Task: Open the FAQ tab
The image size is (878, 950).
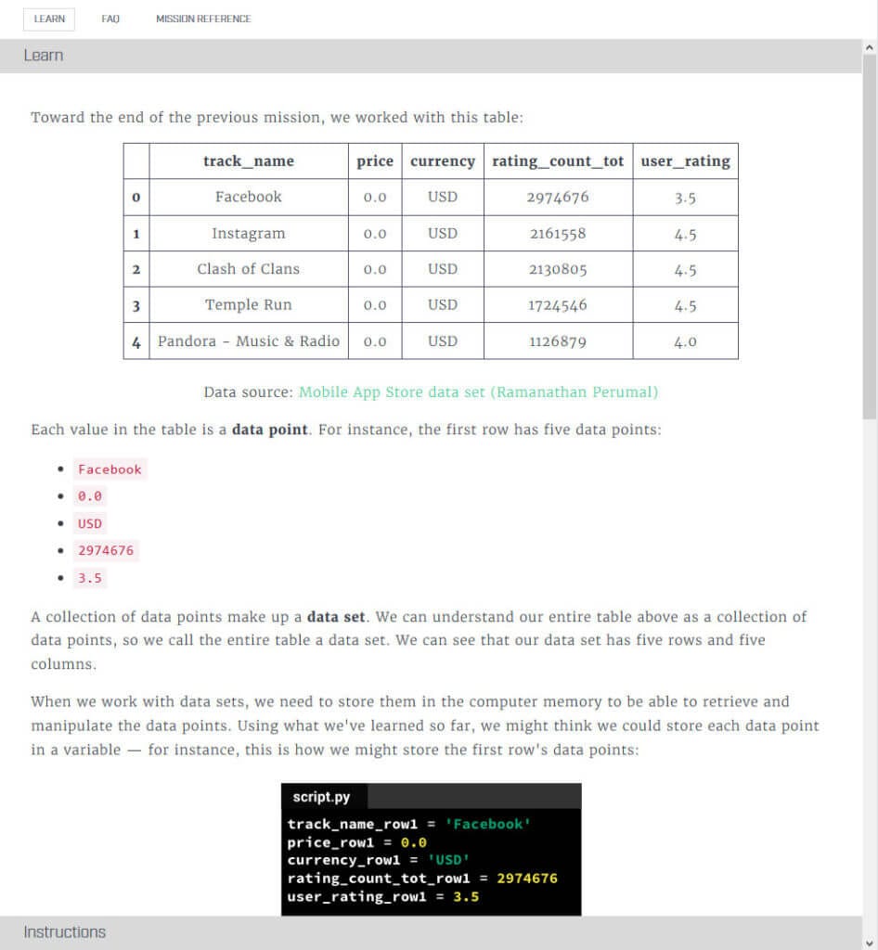Action: pyautogui.click(x=110, y=19)
